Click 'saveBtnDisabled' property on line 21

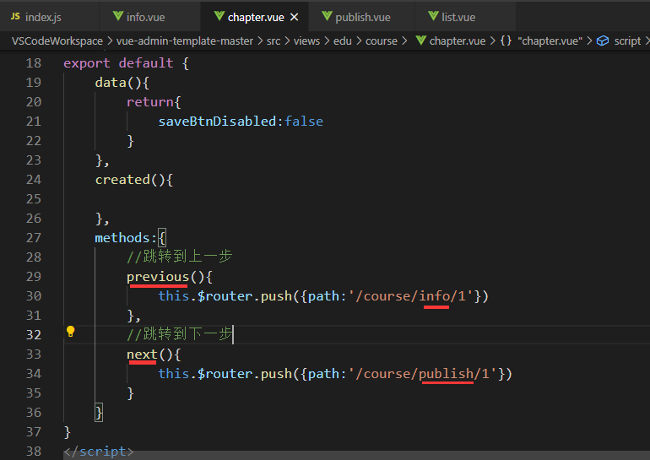click(x=217, y=122)
